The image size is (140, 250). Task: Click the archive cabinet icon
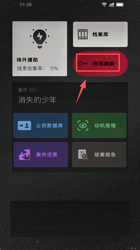coord(83,34)
